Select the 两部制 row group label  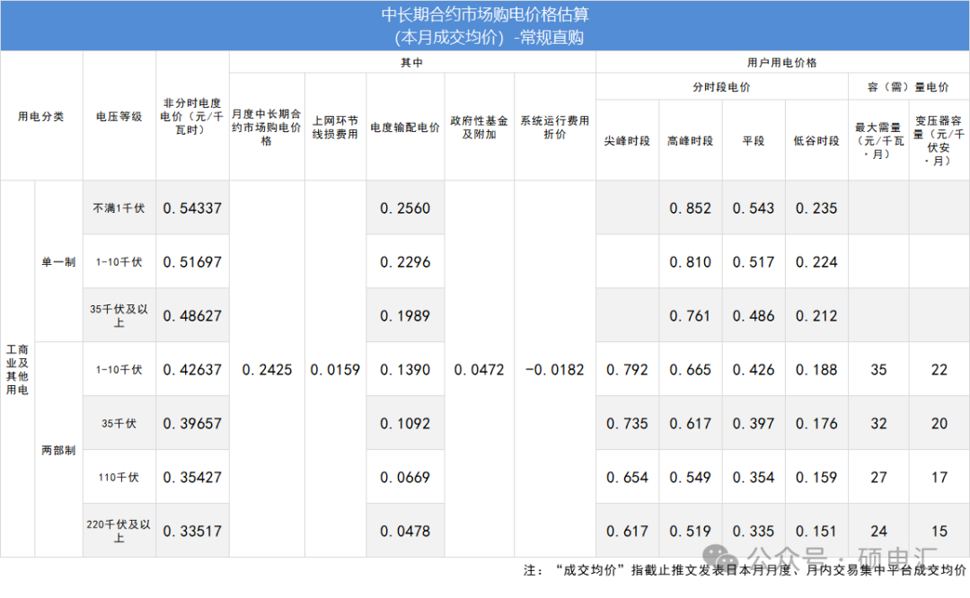[58, 450]
